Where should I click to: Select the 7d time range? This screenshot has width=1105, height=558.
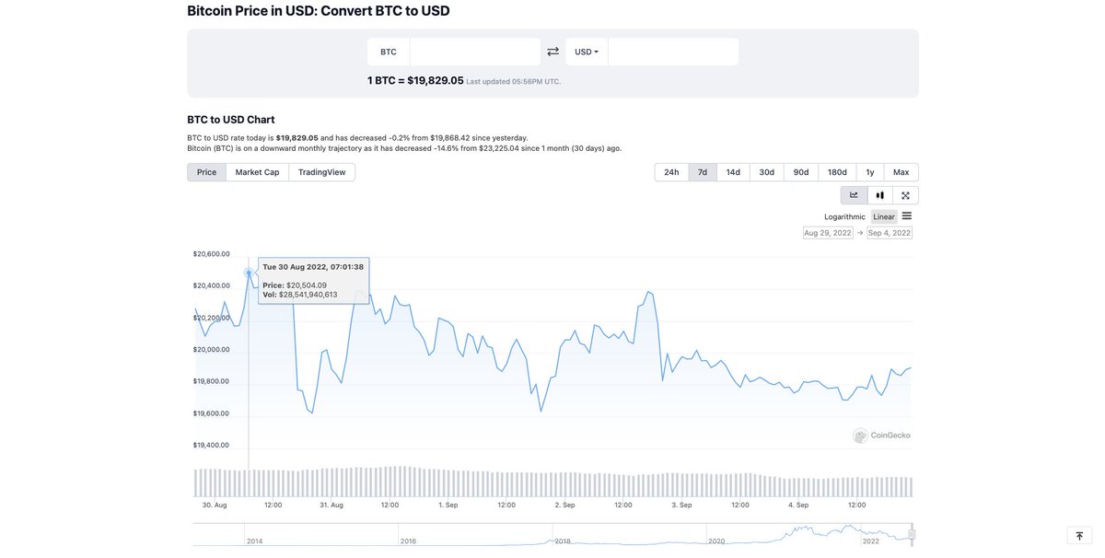[x=703, y=172]
